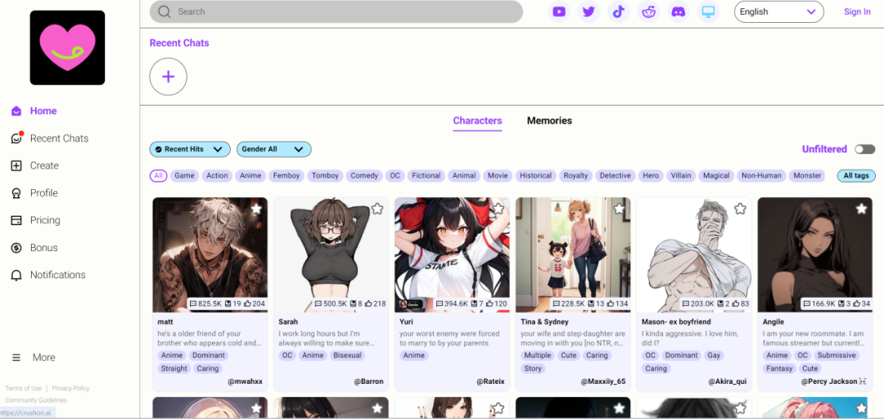Show the All tags list

856,175
